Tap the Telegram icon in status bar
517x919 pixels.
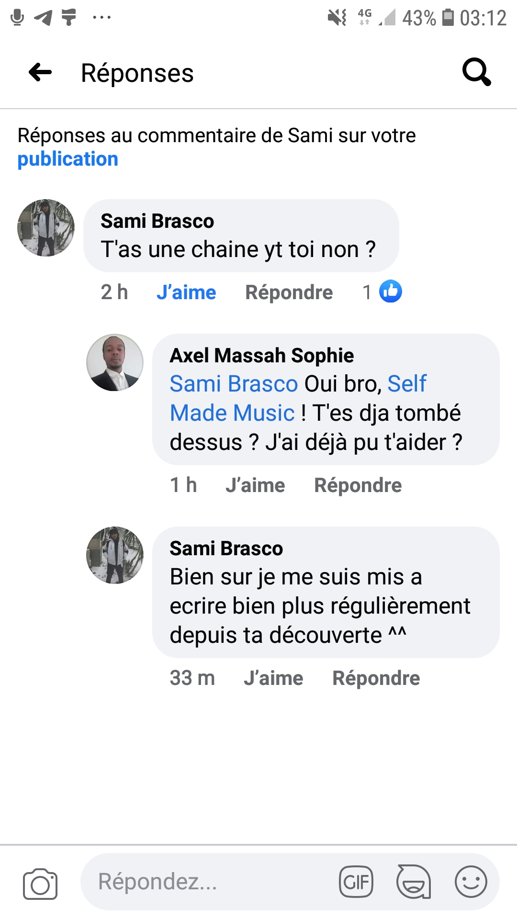point(43,18)
